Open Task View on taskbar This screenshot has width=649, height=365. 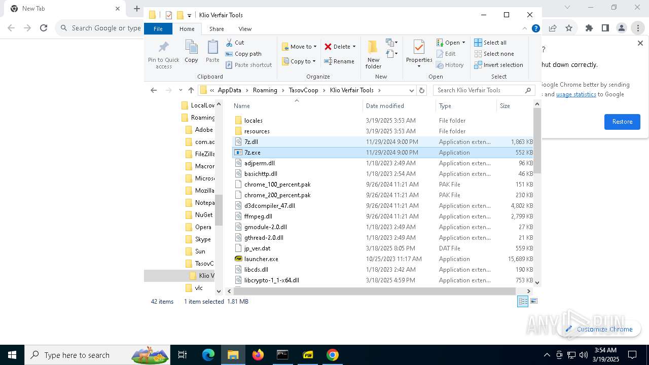183,355
